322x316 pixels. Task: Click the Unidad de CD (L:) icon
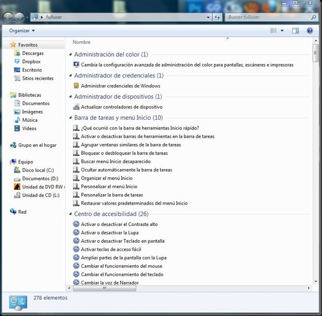(x=17, y=195)
